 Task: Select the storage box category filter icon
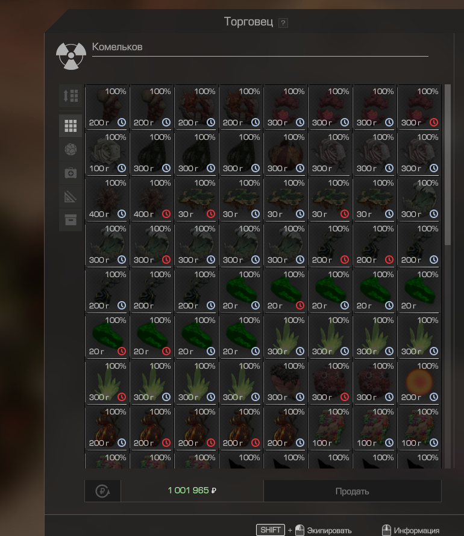click(x=71, y=220)
